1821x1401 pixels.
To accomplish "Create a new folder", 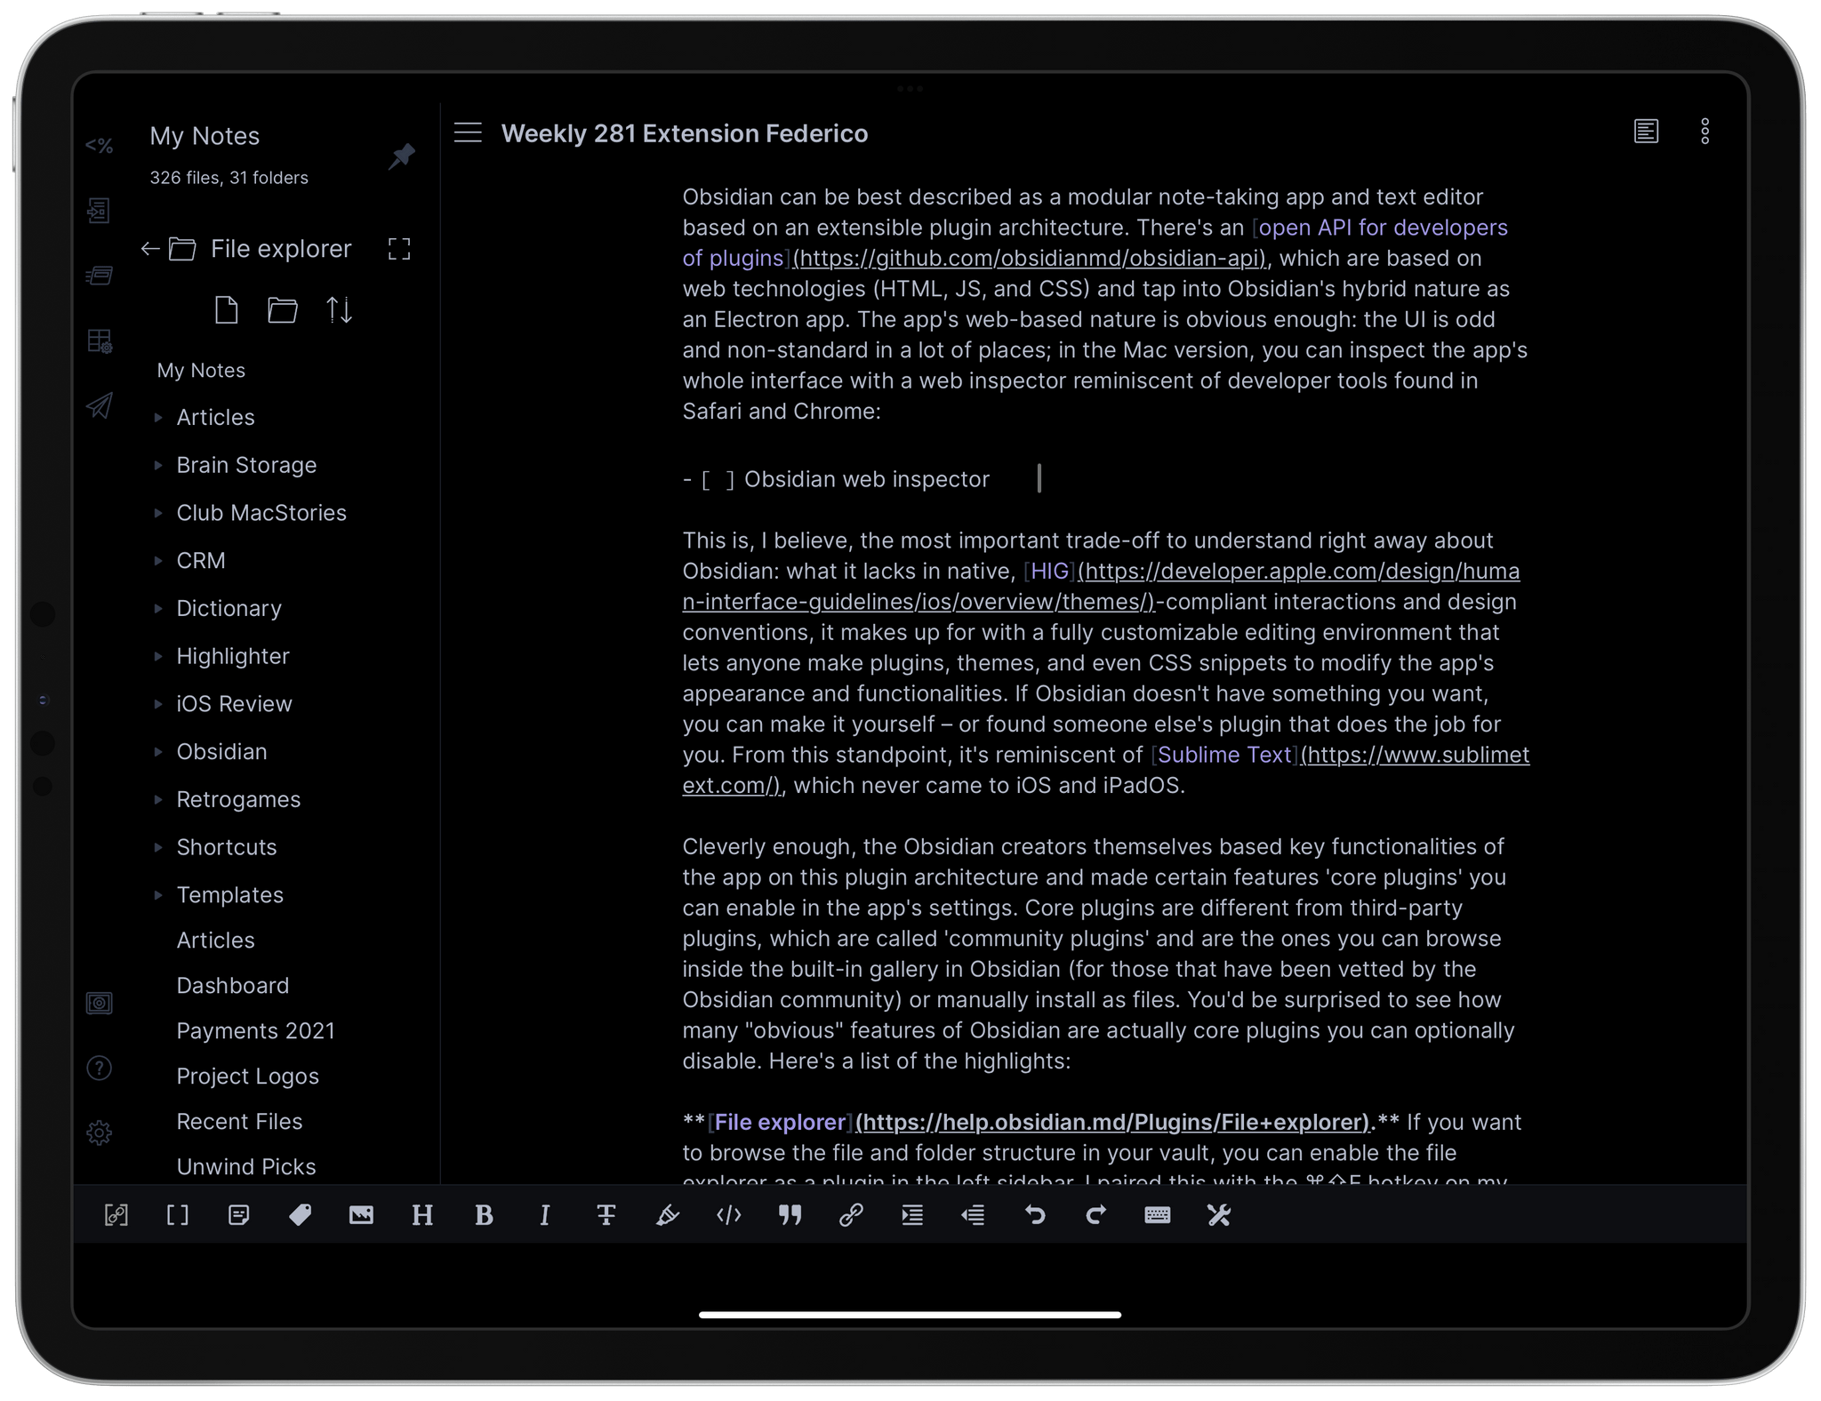I will pos(283,310).
